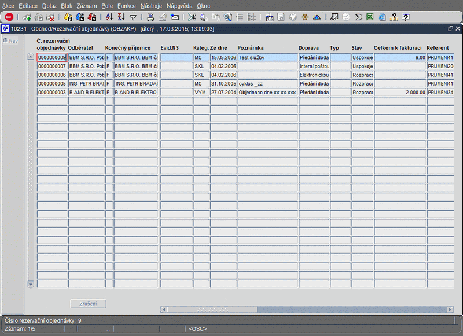Click the envelope mail icon
This screenshot has height=336, width=463.
pos(175,17)
